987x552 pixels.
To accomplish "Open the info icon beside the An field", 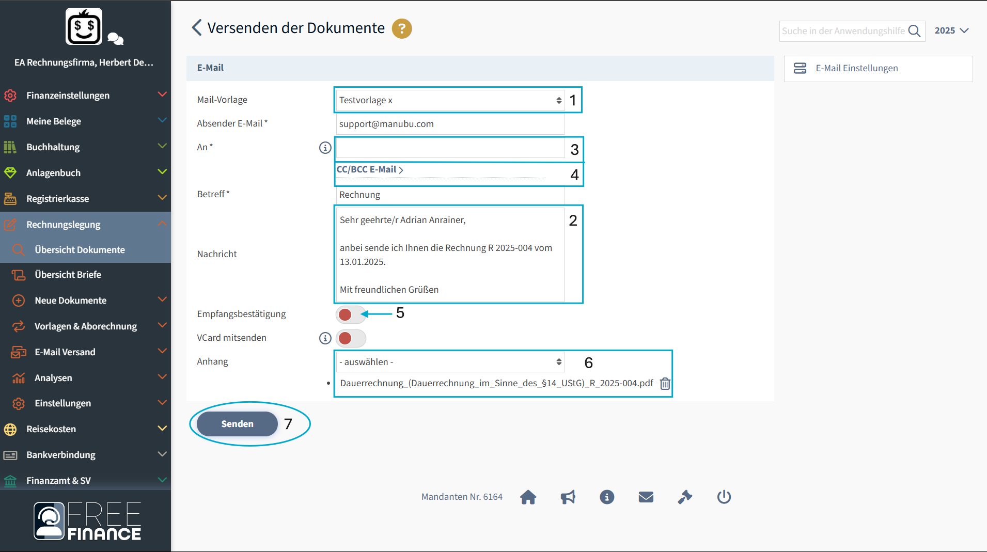I will (x=325, y=147).
